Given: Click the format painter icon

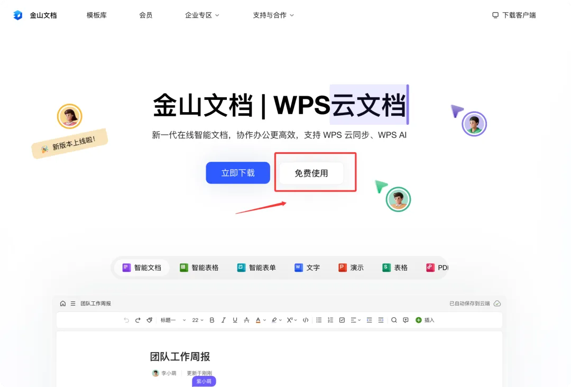Looking at the screenshot, I should coord(149,320).
